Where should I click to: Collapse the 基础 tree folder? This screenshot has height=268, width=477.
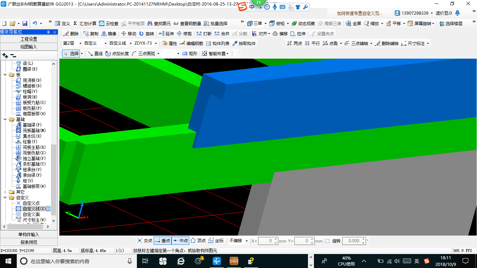point(5,119)
